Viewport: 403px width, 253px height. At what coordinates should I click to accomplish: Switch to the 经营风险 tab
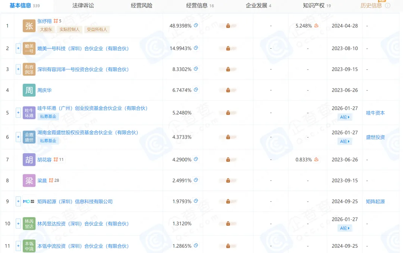[141, 5]
